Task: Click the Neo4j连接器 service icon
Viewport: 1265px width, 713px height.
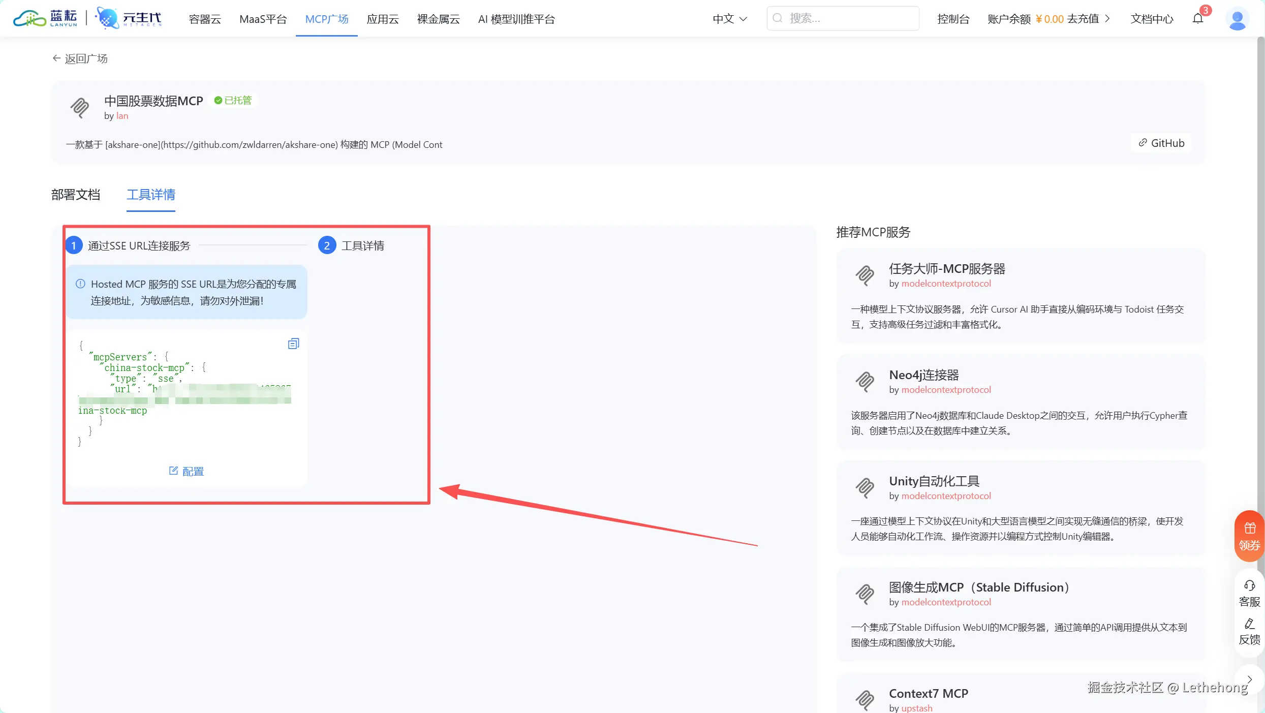Action: pyautogui.click(x=865, y=382)
